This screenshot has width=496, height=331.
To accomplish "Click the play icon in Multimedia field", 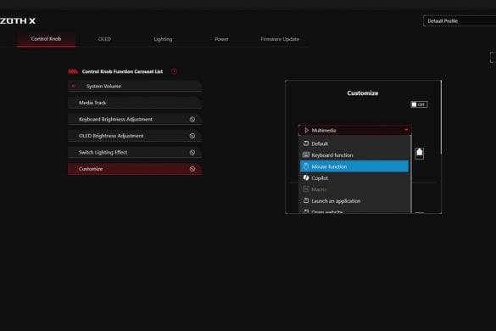I will tap(306, 130).
